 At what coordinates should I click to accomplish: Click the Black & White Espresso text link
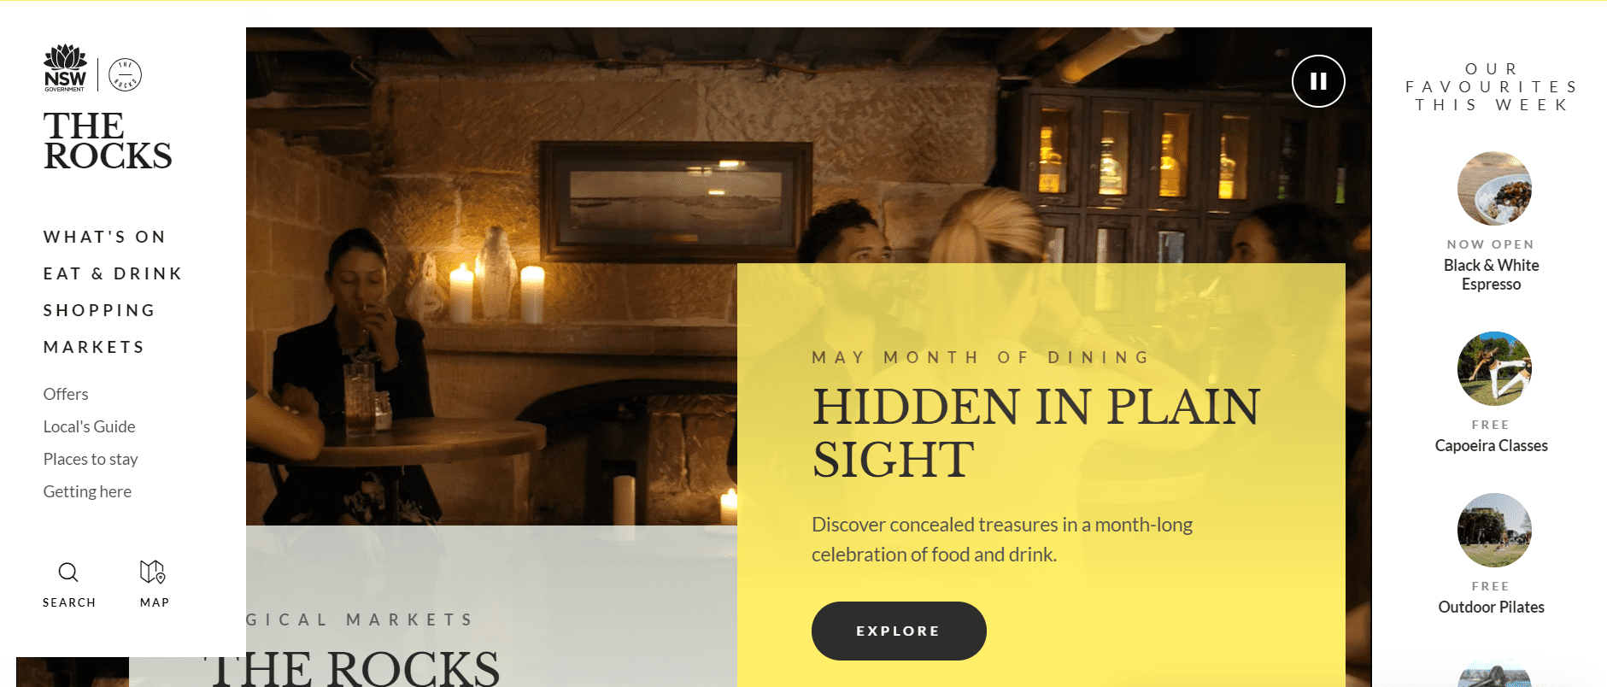1492,275
